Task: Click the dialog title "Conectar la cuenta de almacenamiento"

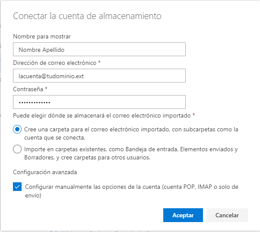Action: coord(87,16)
